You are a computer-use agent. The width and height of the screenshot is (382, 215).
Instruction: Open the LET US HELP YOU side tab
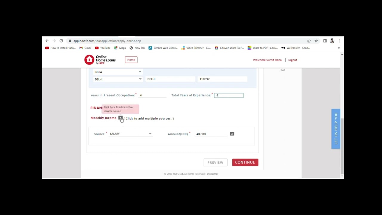pos(336,129)
